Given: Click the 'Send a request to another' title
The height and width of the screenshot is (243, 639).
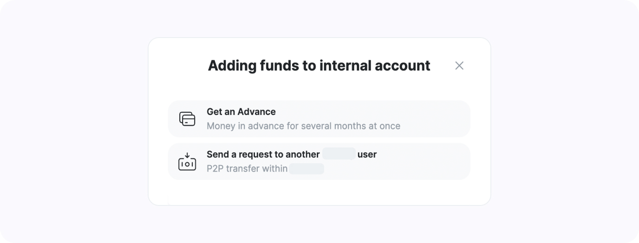Looking at the screenshot, I should [x=263, y=154].
